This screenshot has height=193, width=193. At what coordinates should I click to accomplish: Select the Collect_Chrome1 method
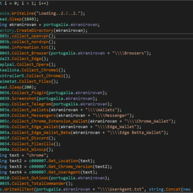click(x=40, y=70)
